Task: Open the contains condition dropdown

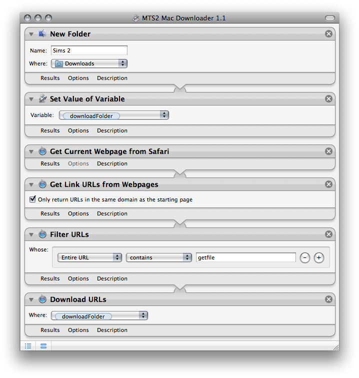Action: click(x=159, y=257)
